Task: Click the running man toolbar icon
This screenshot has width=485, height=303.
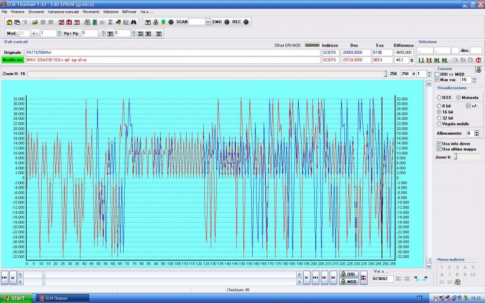Action: tap(163, 22)
